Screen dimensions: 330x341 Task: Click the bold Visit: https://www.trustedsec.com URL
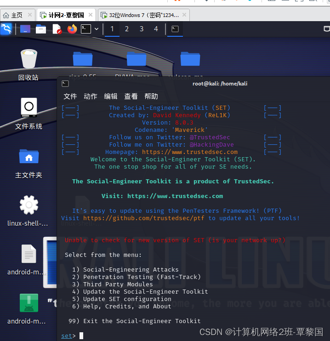[x=175, y=196]
